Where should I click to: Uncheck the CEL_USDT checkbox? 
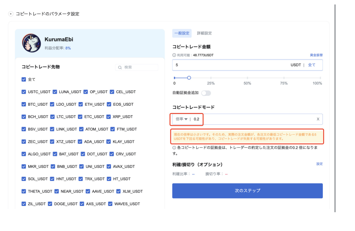coord(112,92)
